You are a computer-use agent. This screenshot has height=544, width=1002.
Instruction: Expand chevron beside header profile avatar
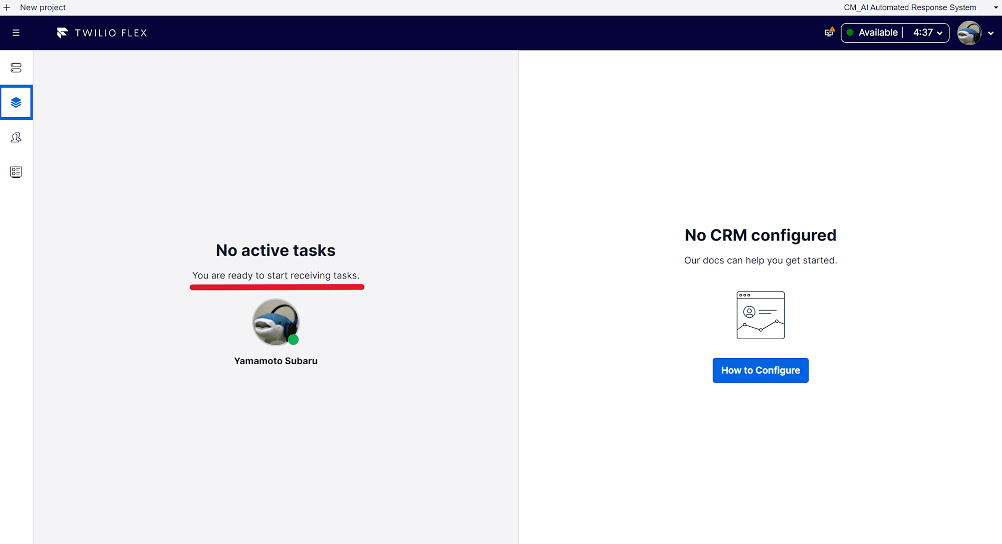click(x=990, y=33)
